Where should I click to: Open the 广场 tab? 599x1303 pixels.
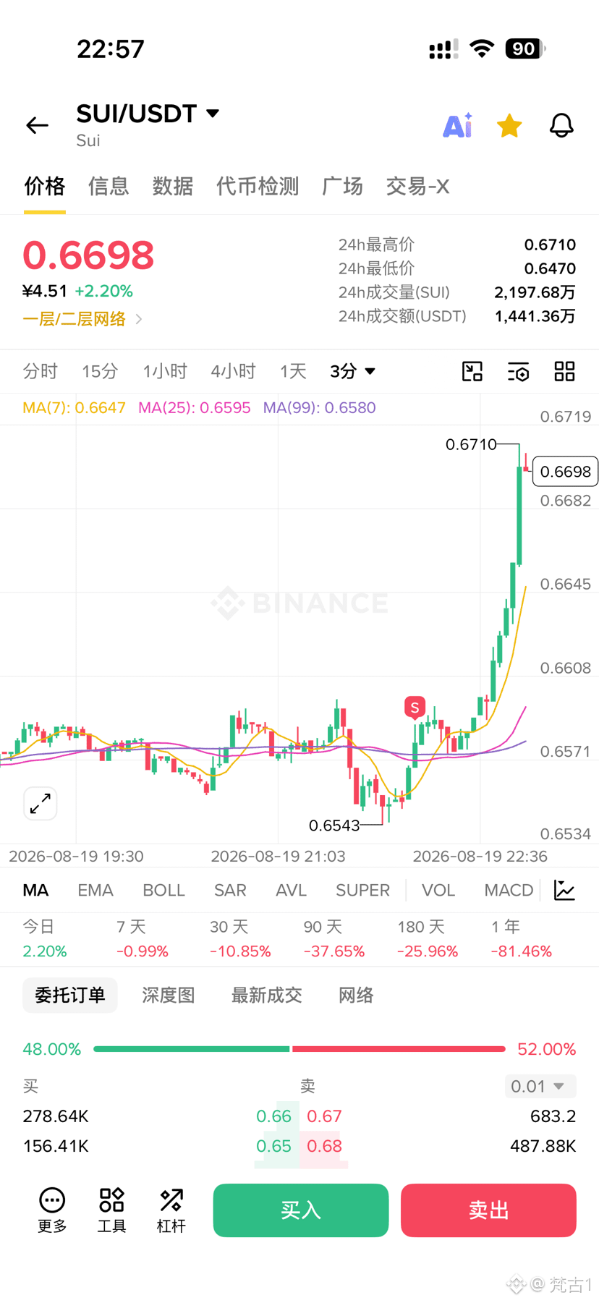(x=342, y=187)
